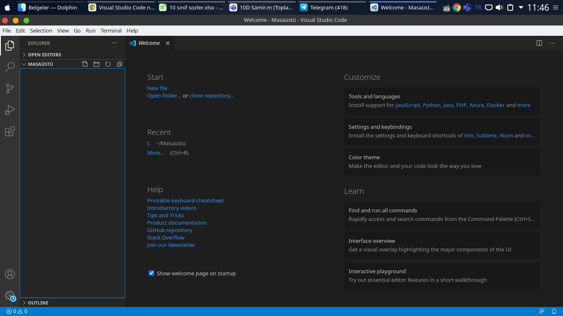Open the Source Control view
This screenshot has height=316, width=563.
pyautogui.click(x=10, y=88)
